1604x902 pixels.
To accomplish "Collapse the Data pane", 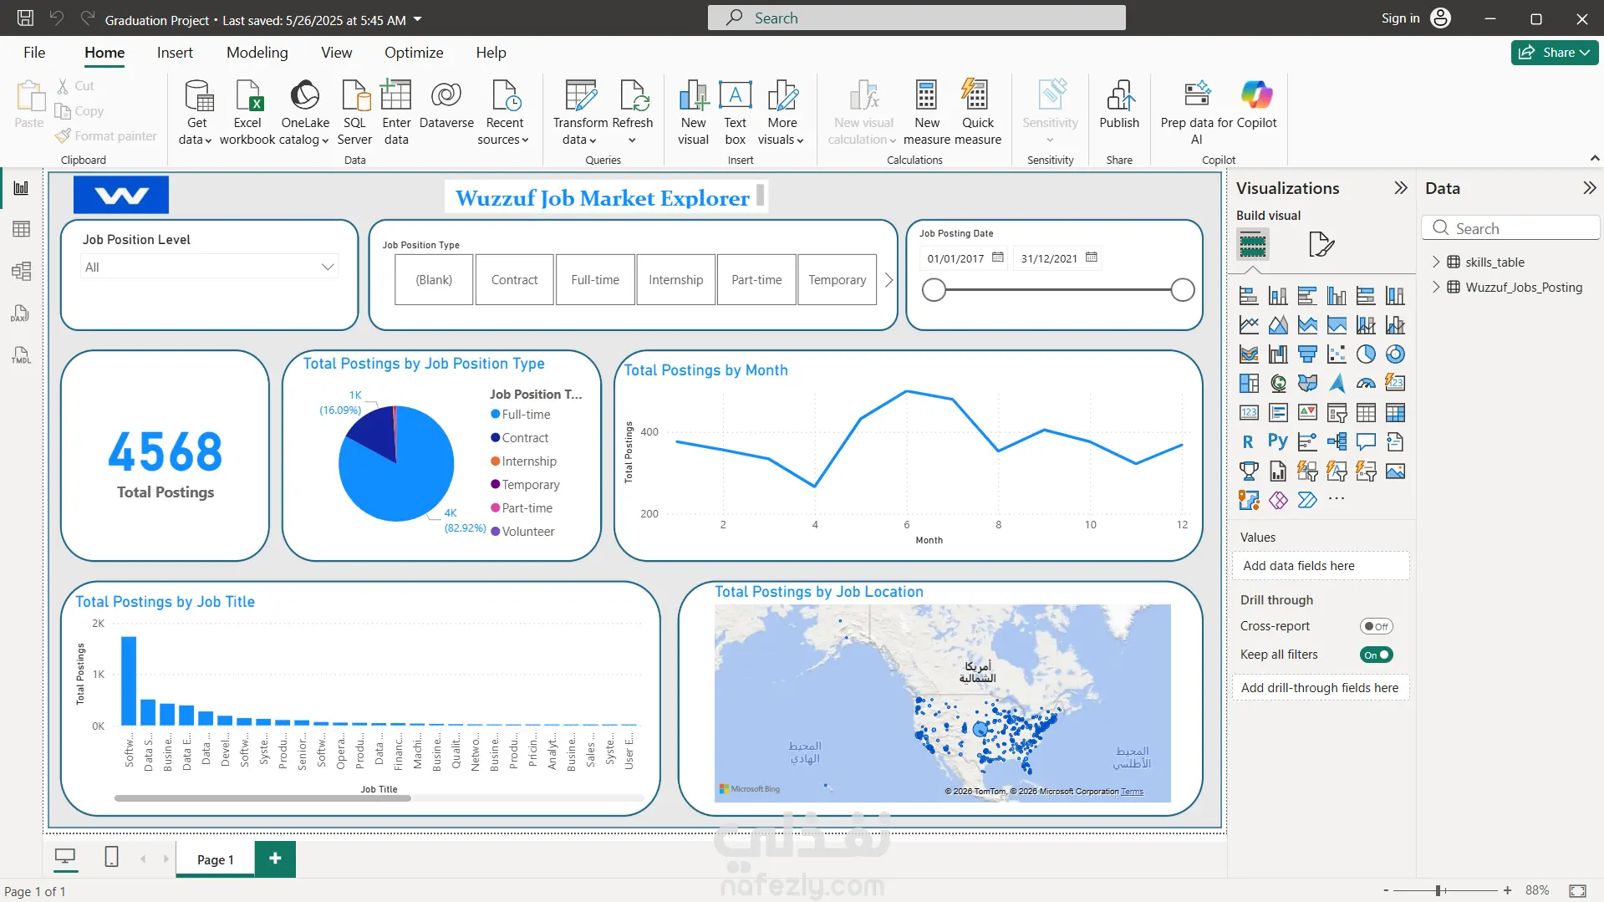I will pyautogui.click(x=1589, y=188).
